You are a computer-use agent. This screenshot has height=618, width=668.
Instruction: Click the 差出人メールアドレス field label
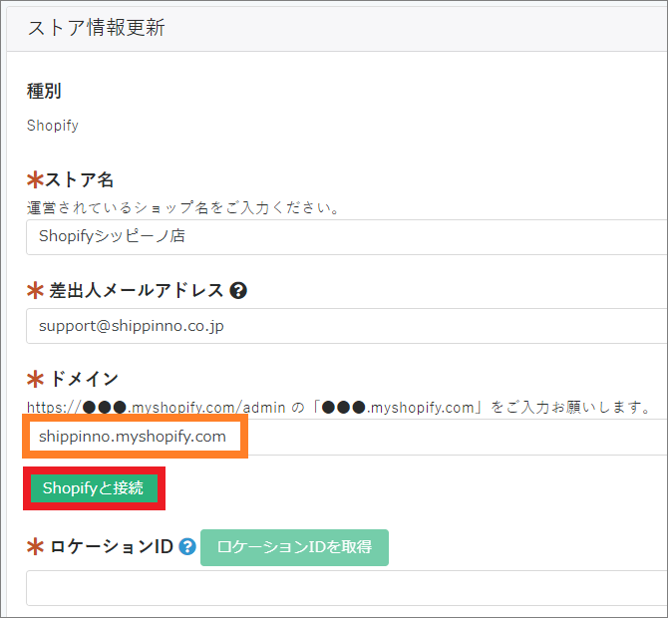point(136,290)
